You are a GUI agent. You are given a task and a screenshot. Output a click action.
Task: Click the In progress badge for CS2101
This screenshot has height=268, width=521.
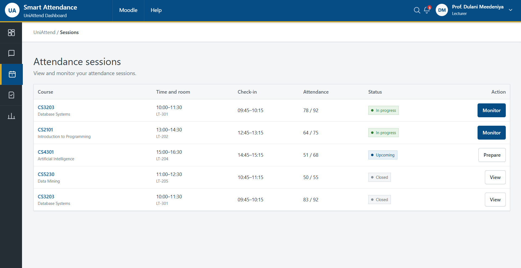[x=383, y=133]
